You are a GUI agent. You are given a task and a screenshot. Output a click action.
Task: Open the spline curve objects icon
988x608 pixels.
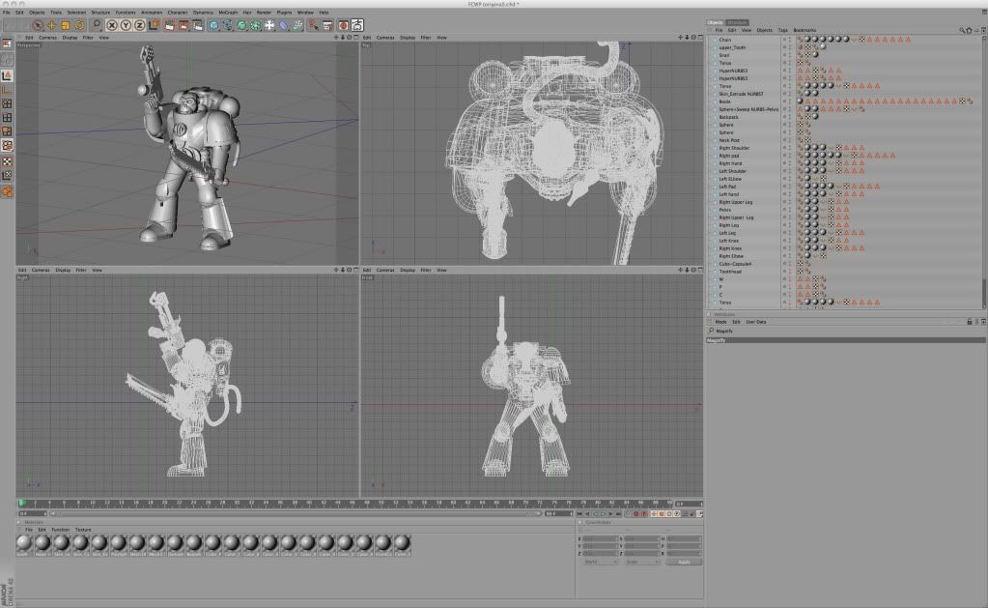pyautogui.click(x=228, y=25)
